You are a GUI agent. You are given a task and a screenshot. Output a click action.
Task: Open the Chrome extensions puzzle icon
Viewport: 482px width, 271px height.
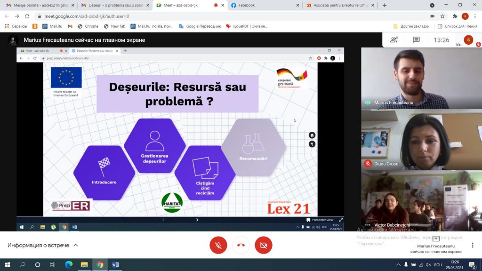tap(455, 16)
